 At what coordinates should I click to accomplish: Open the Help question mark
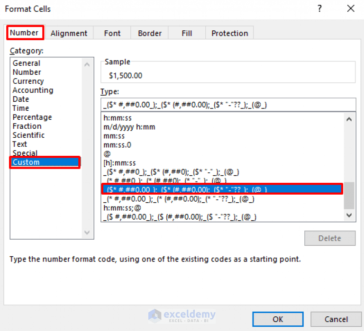coord(319,9)
